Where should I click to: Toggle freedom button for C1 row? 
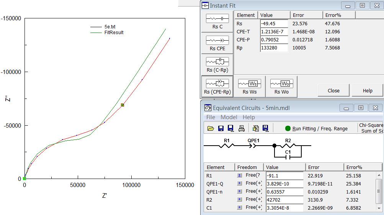[x=240, y=207]
